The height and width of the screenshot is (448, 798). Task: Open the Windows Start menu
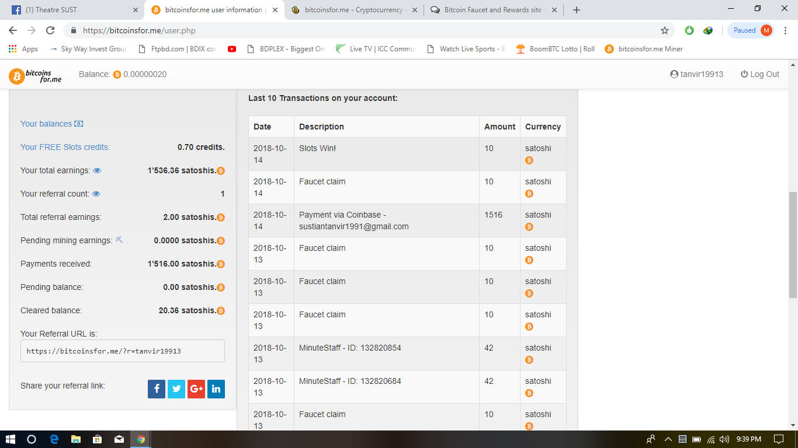pos(10,439)
